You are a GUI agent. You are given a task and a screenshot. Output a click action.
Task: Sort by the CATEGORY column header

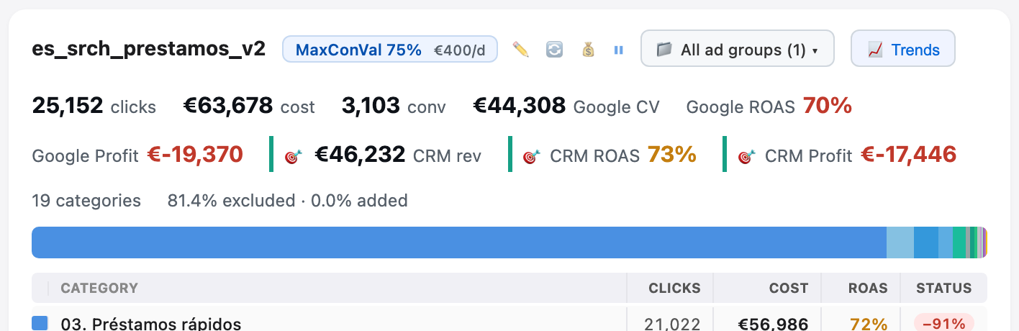[99, 289]
